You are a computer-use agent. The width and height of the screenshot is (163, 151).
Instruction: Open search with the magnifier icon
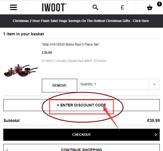[x=95, y=7]
